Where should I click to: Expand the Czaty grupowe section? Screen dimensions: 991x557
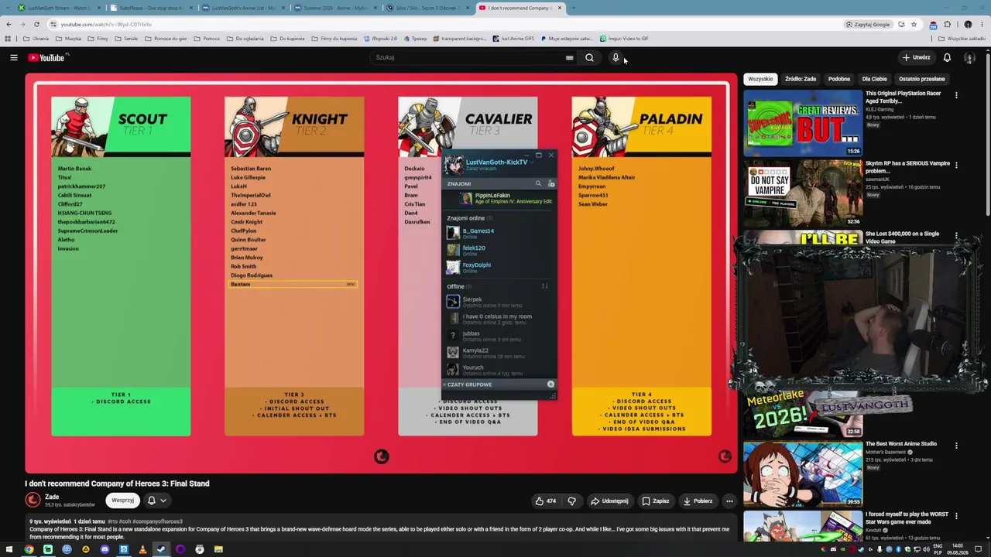468,384
